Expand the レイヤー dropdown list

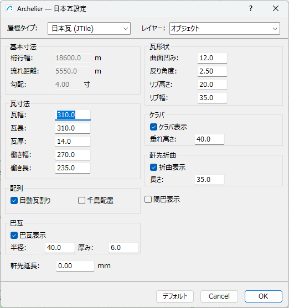(x=225, y=29)
